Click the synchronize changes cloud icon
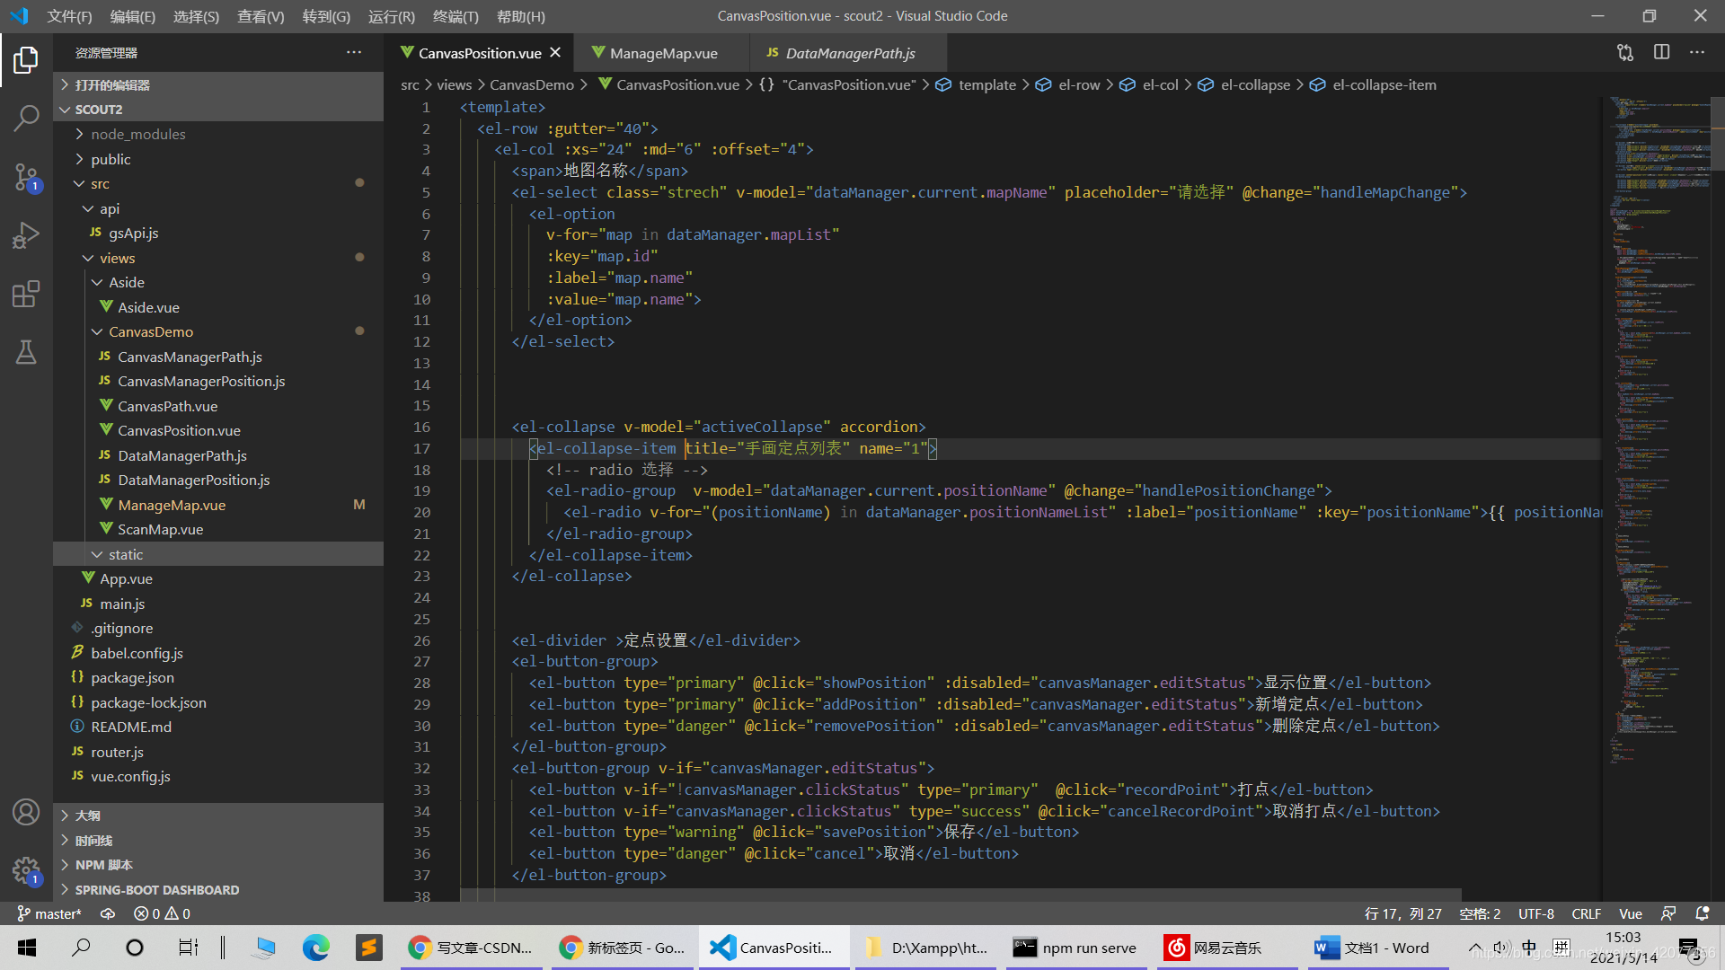The height and width of the screenshot is (970, 1725). (x=108, y=913)
